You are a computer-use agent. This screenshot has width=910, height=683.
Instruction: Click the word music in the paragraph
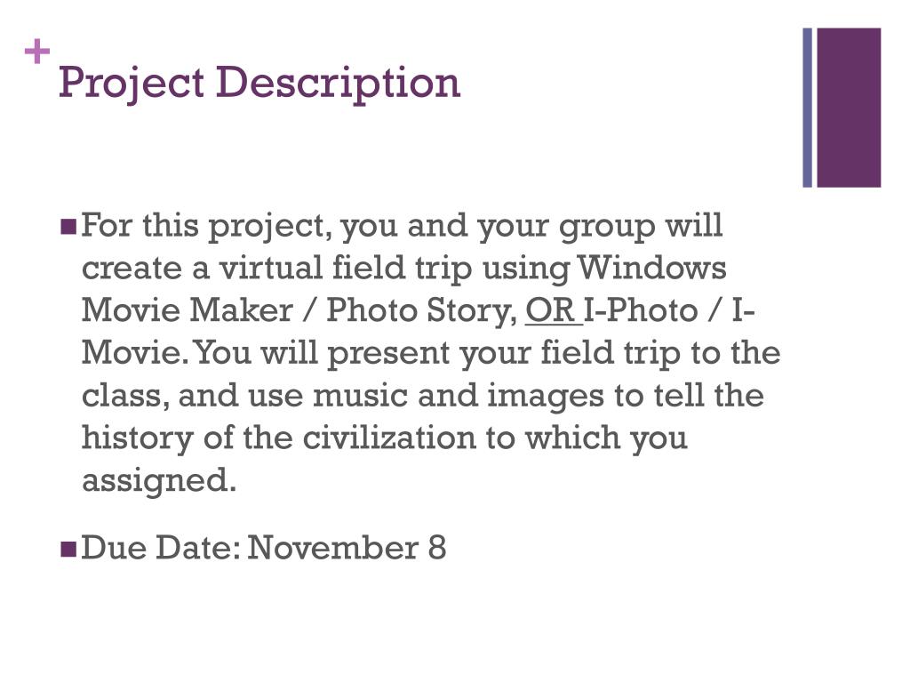coord(360,396)
